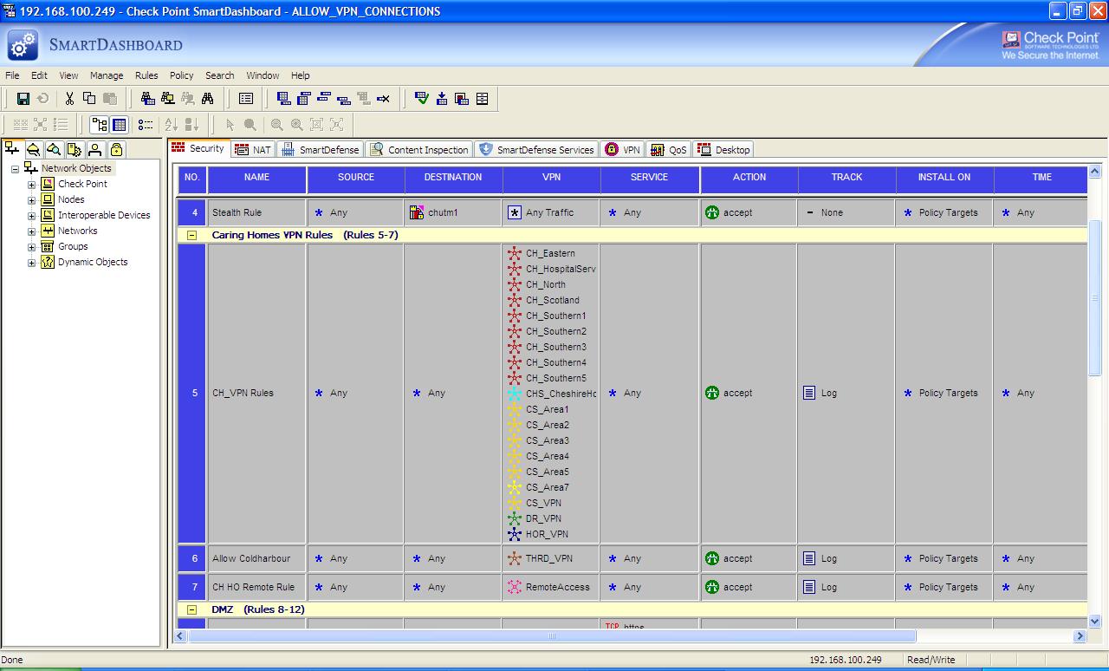Screen dimensions: 1109x671
Task: Toggle the objects list table view button
Action: point(120,125)
